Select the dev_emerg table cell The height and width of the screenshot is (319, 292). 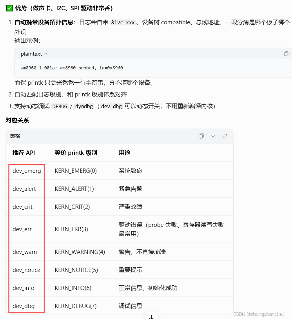coord(27,171)
